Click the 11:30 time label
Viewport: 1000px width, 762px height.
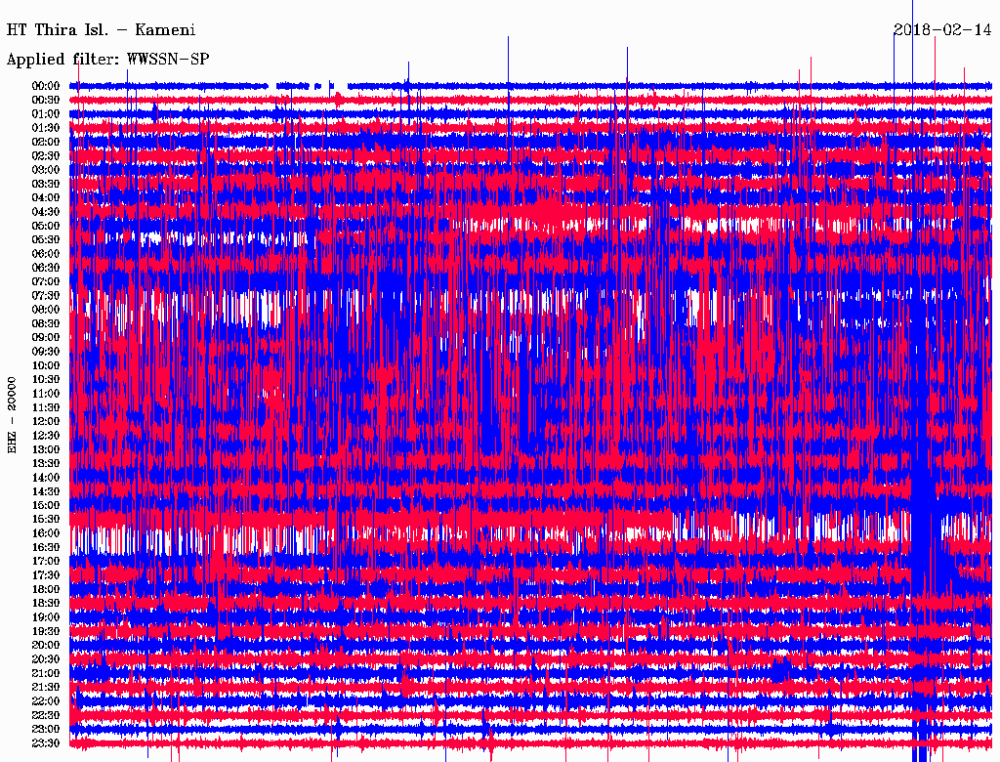pyautogui.click(x=46, y=407)
